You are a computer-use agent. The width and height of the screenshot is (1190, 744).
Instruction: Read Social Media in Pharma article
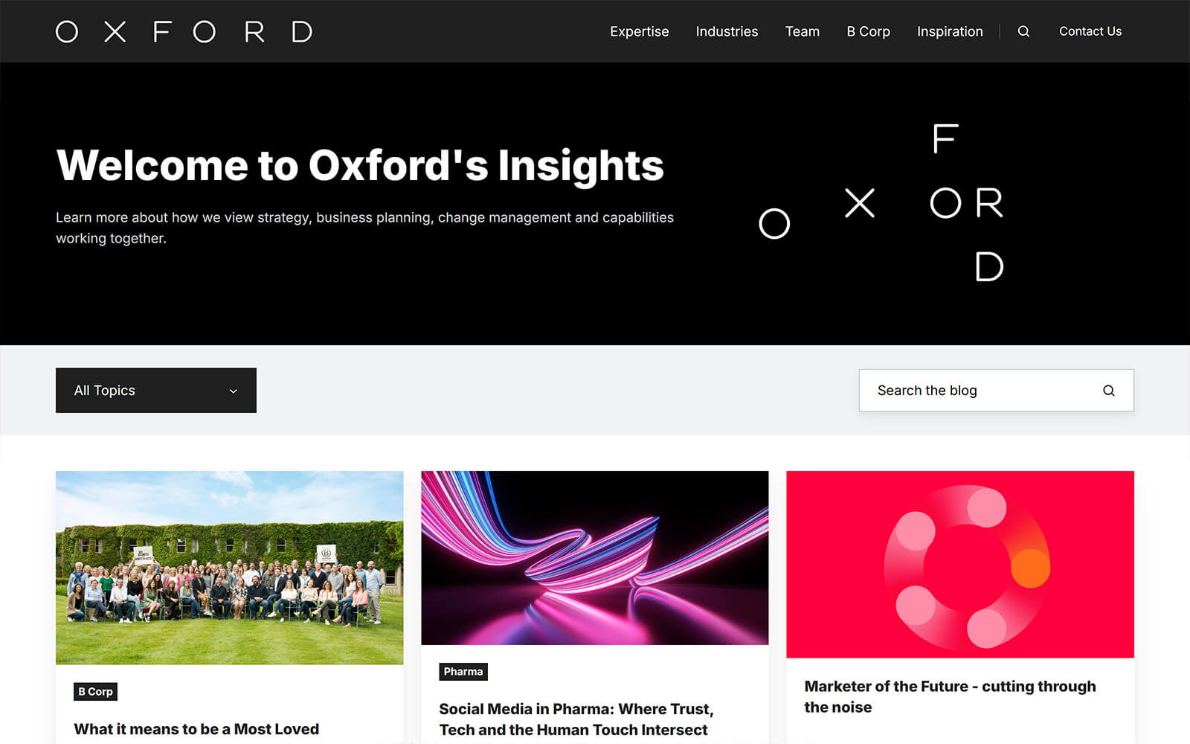(x=576, y=719)
